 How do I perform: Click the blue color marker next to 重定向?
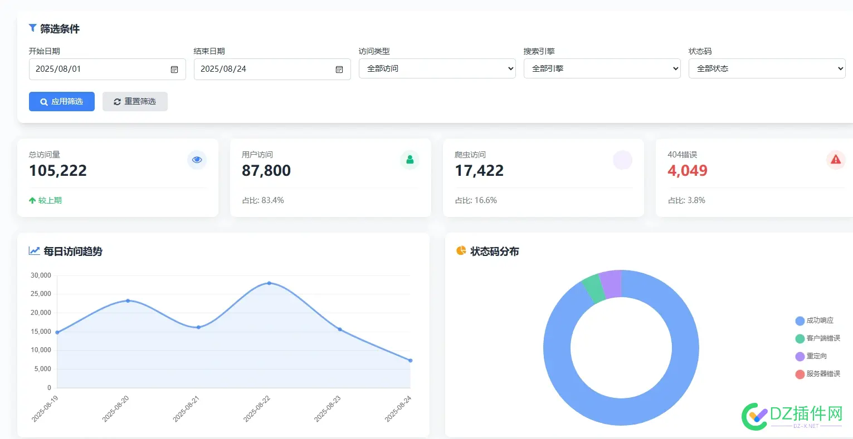[x=799, y=356]
